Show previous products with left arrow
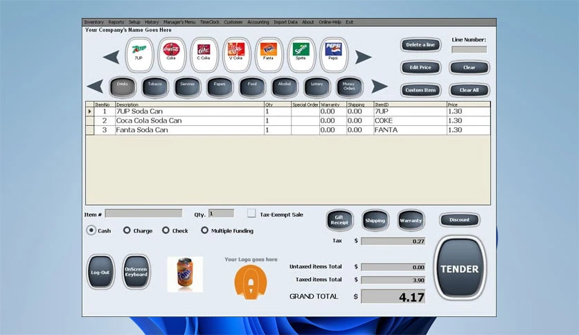This screenshot has height=335, width=579. coord(111,57)
